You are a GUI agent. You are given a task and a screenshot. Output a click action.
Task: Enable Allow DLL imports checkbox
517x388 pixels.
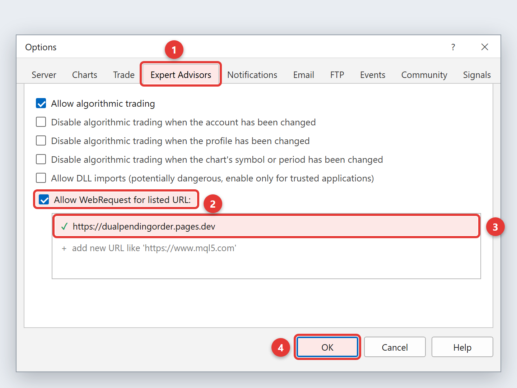click(x=41, y=178)
